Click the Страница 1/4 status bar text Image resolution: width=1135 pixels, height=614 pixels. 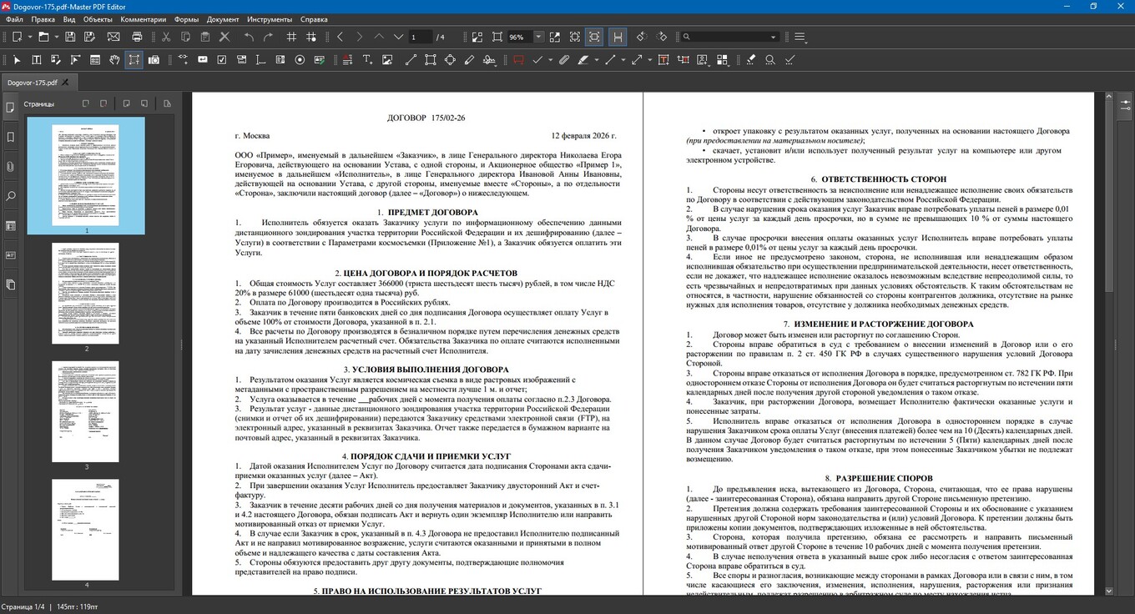(23, 606)
